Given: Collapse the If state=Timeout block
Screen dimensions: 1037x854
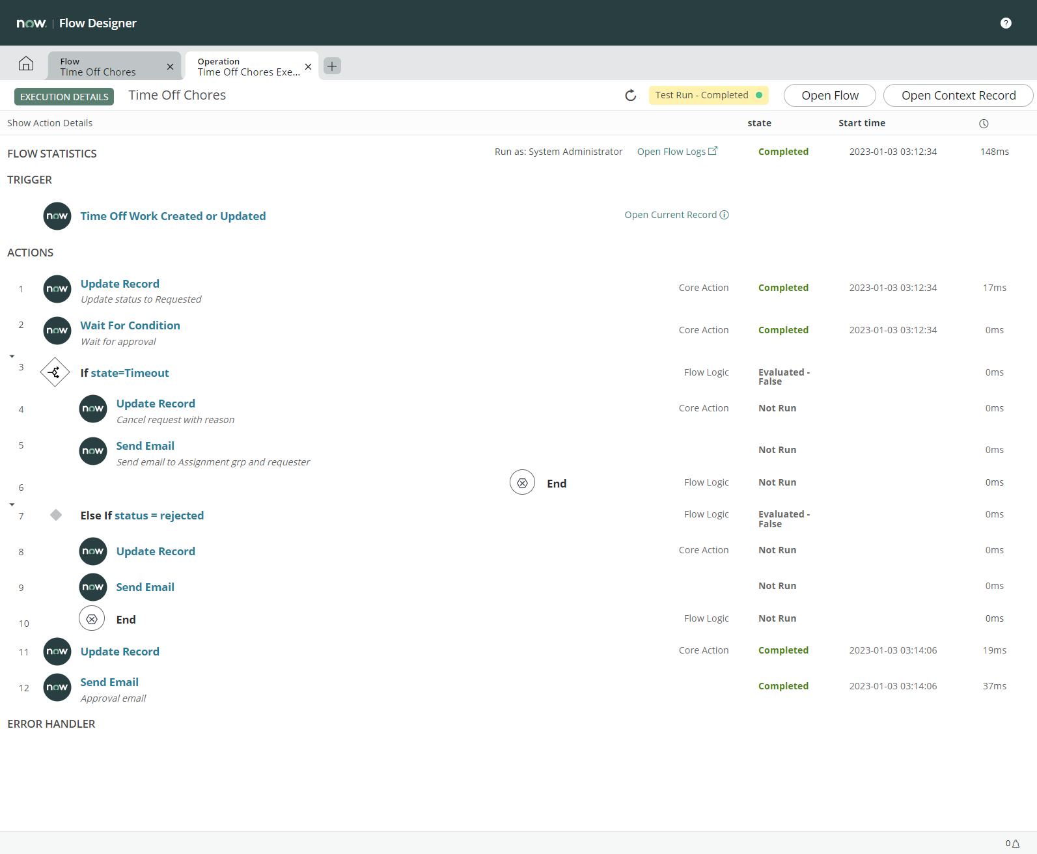Looking at the screenshot, I should 12,357.
